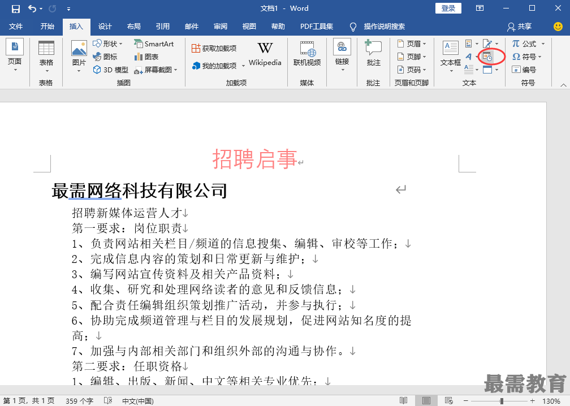This screenshot has width=570, height=406.
Task: Switch to the 设计 tab
Action: (x=105, y=26)
